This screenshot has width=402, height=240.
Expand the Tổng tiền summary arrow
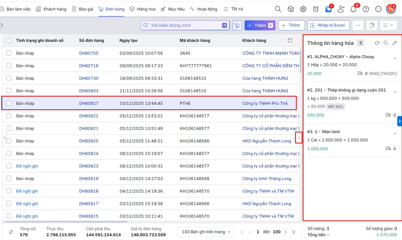coord(328,235)
